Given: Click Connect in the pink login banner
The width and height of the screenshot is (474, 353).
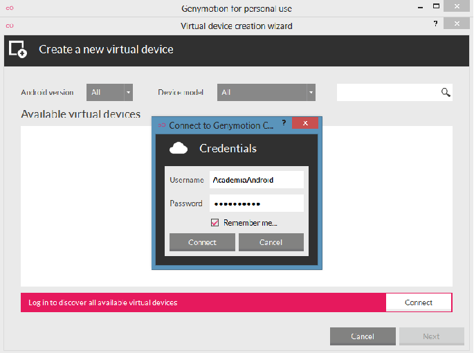Looking at the screenshot, I should pos(419,302).
